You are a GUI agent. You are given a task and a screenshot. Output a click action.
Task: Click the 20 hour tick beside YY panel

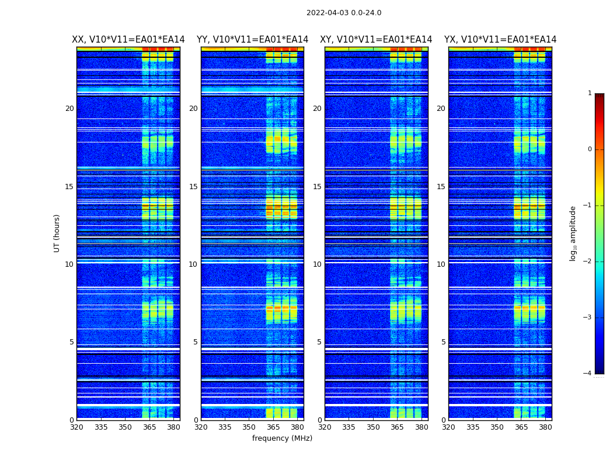(x=193, y=109)
